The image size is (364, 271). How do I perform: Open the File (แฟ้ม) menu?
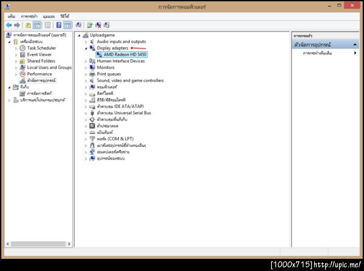point(12,16)
